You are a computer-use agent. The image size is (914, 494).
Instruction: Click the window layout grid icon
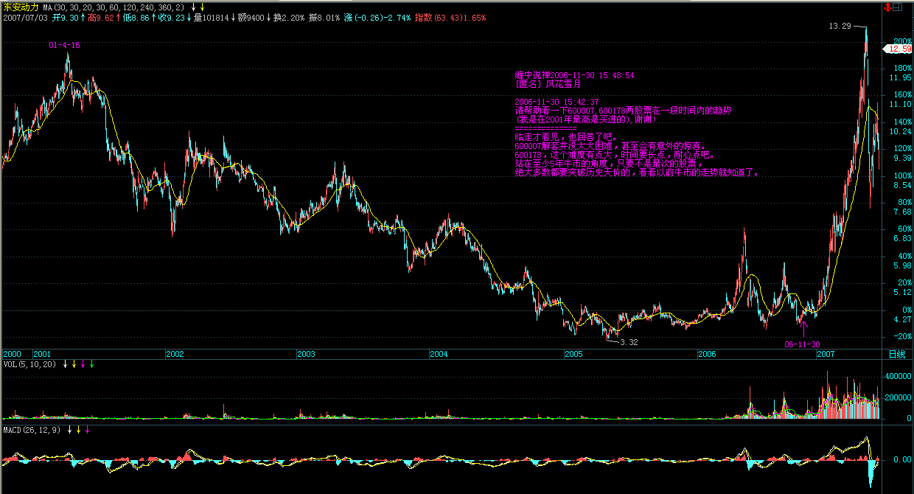[x=898, y=7]
